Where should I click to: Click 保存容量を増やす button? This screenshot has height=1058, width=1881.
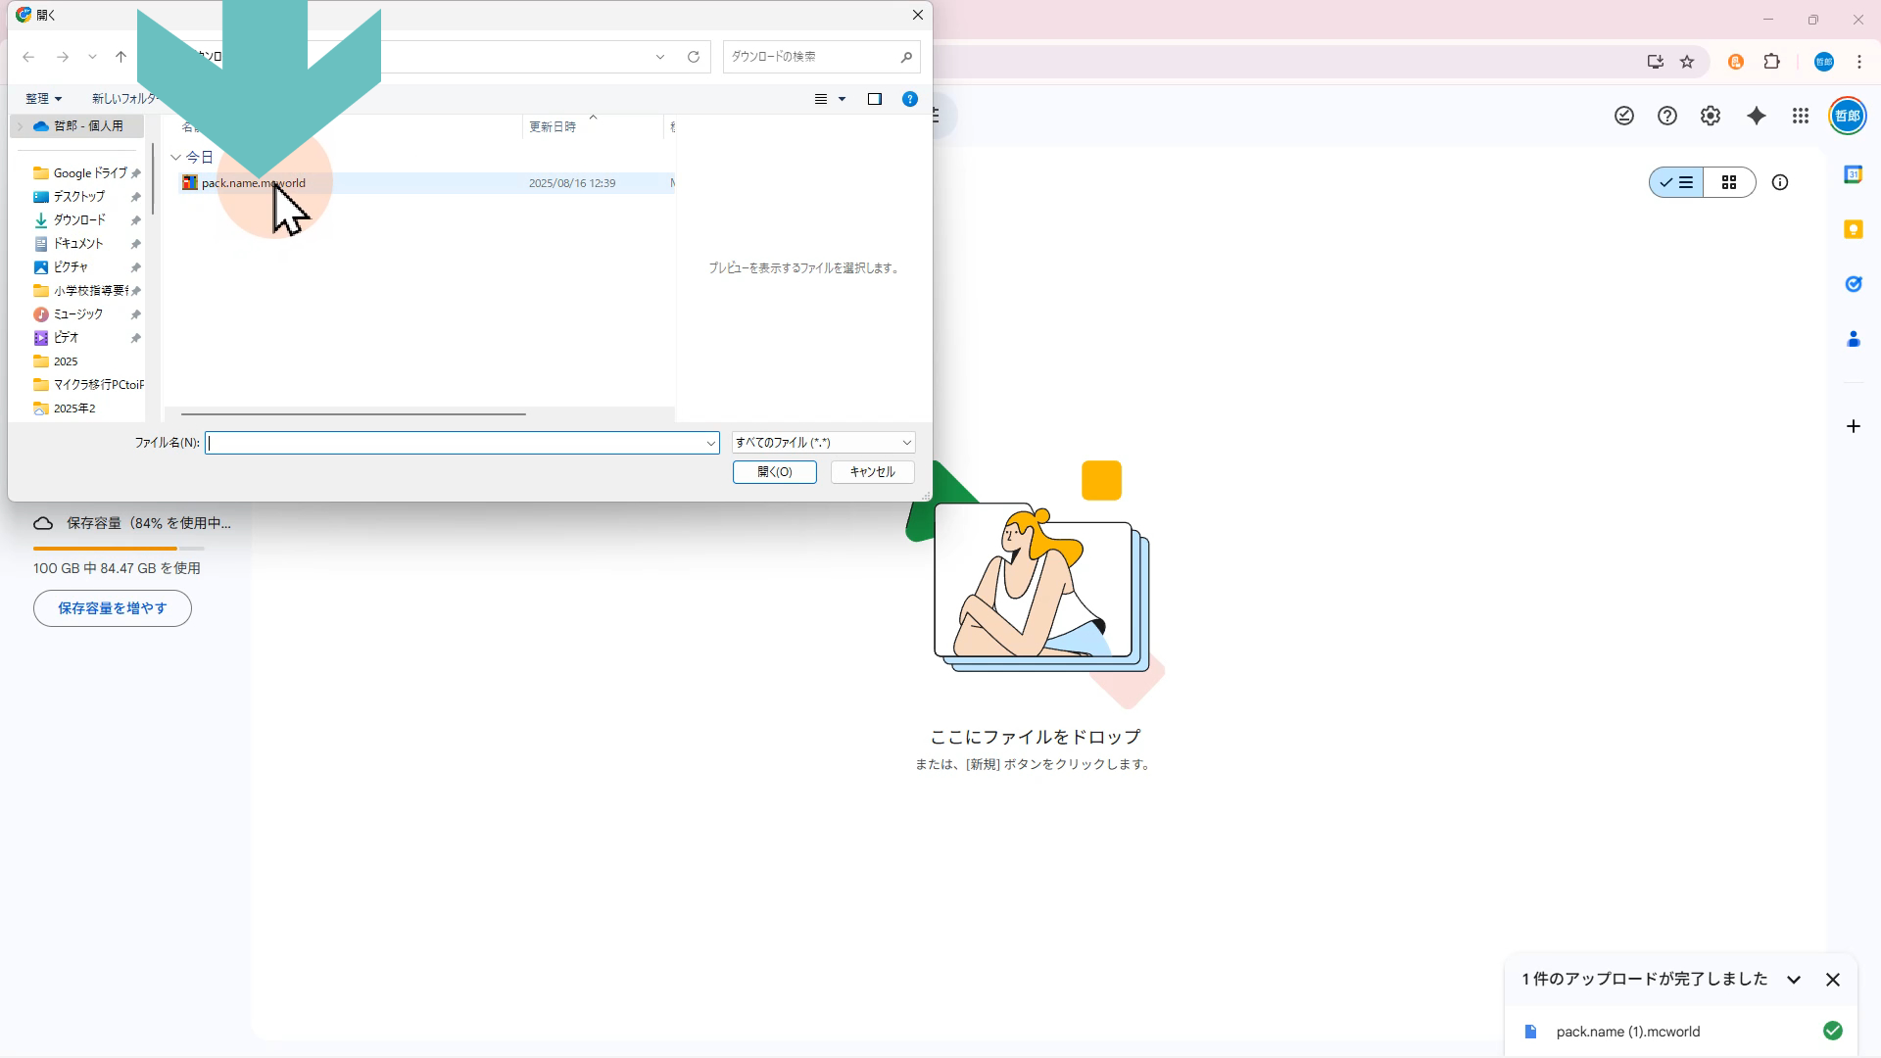[x=113, y=608]
